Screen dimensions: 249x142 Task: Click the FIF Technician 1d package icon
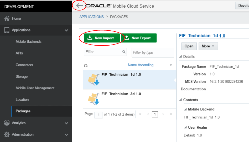[94, 80]
